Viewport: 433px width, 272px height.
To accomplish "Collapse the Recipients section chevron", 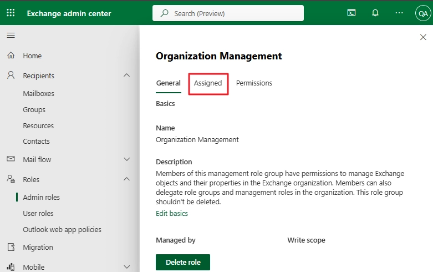I will click(127, 75).
